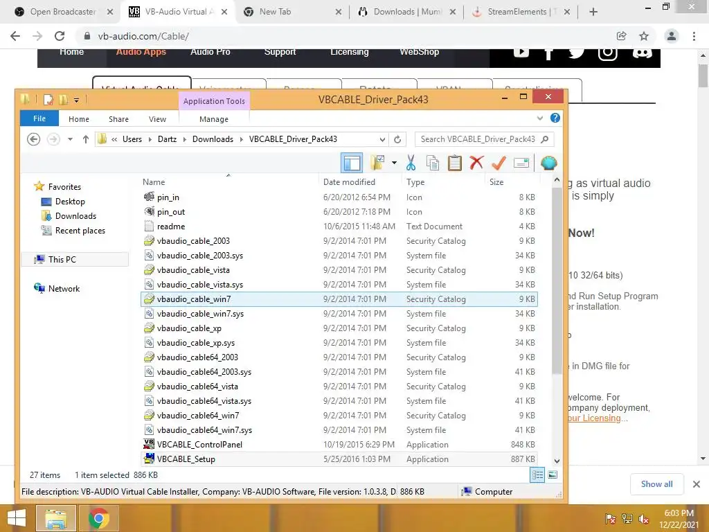
Task: Click the Explorer back arrow button
Action: click(x=33, y=139)
